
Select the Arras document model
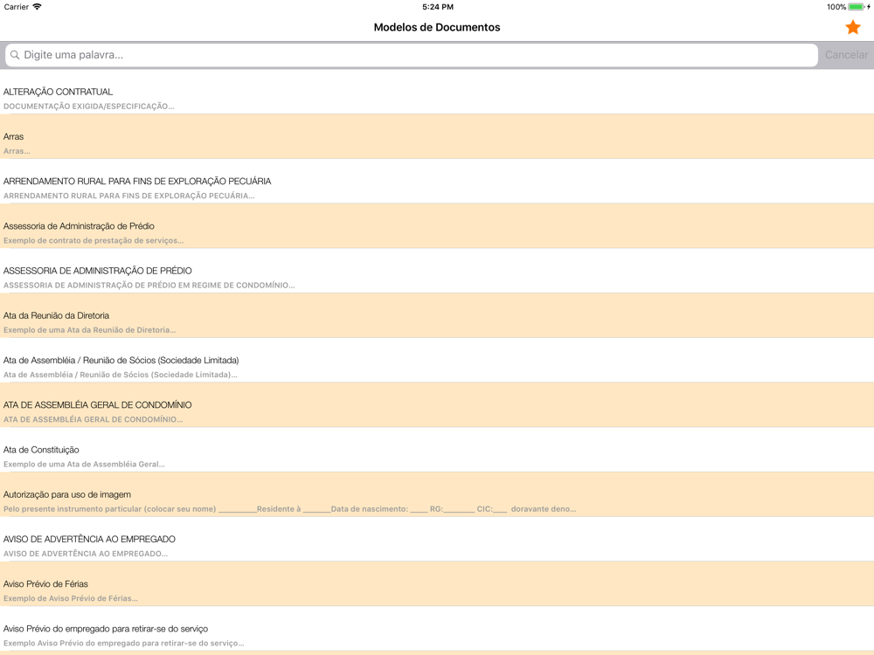[x=437, y=136]
